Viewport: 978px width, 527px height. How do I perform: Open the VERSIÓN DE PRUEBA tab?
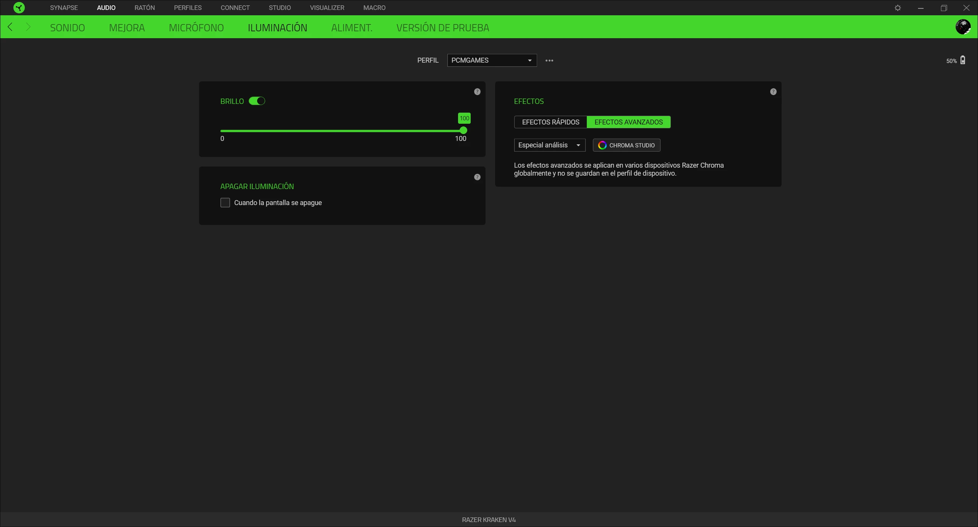coord(443,27)
